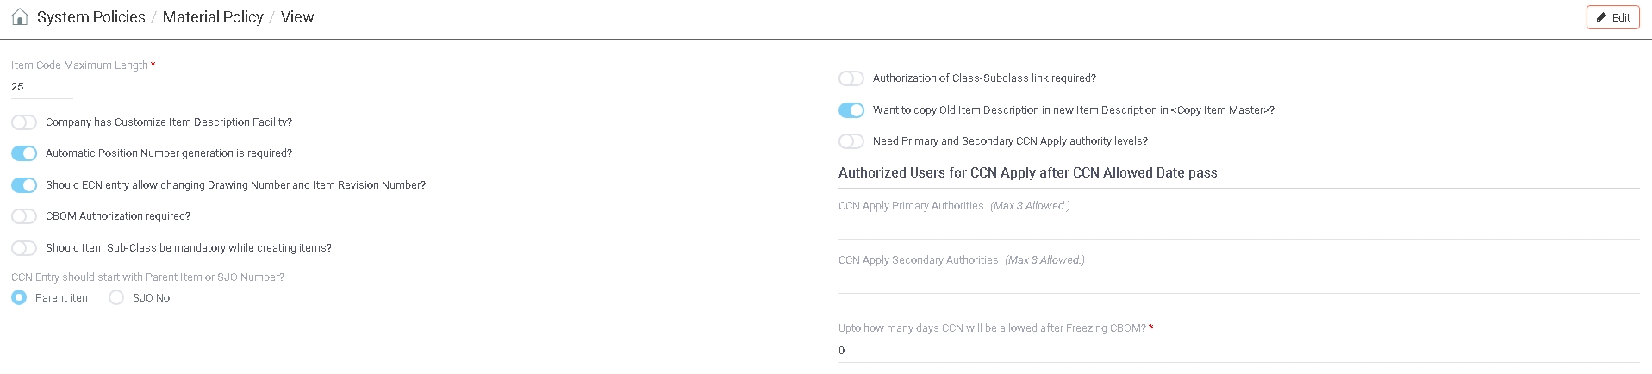Select the Parent item radio button
This screenshot has width=1652, height=374.
(x=20, y=298)
